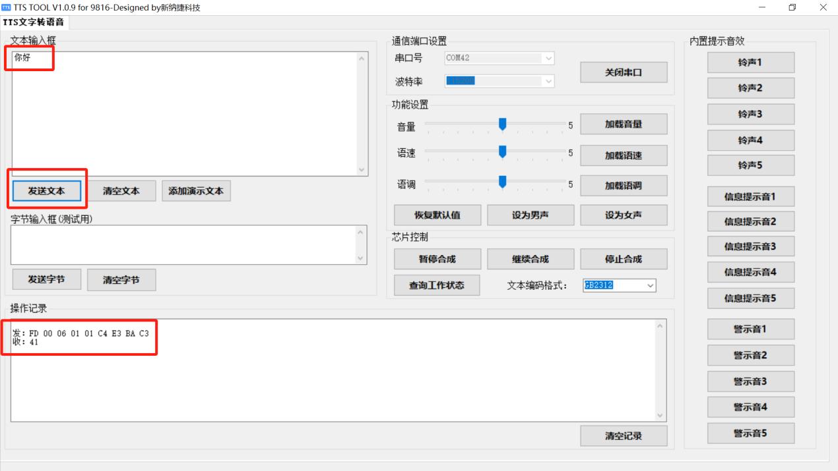Close the serial port via 关闭串口
This screenshot has width=838, height=471.
623,72
